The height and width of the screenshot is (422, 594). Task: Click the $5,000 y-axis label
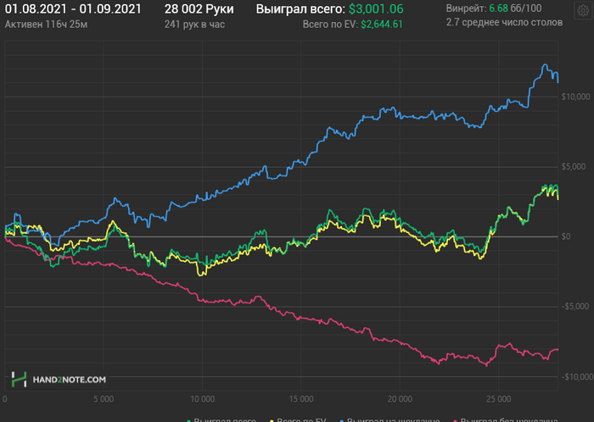point(574,167)
